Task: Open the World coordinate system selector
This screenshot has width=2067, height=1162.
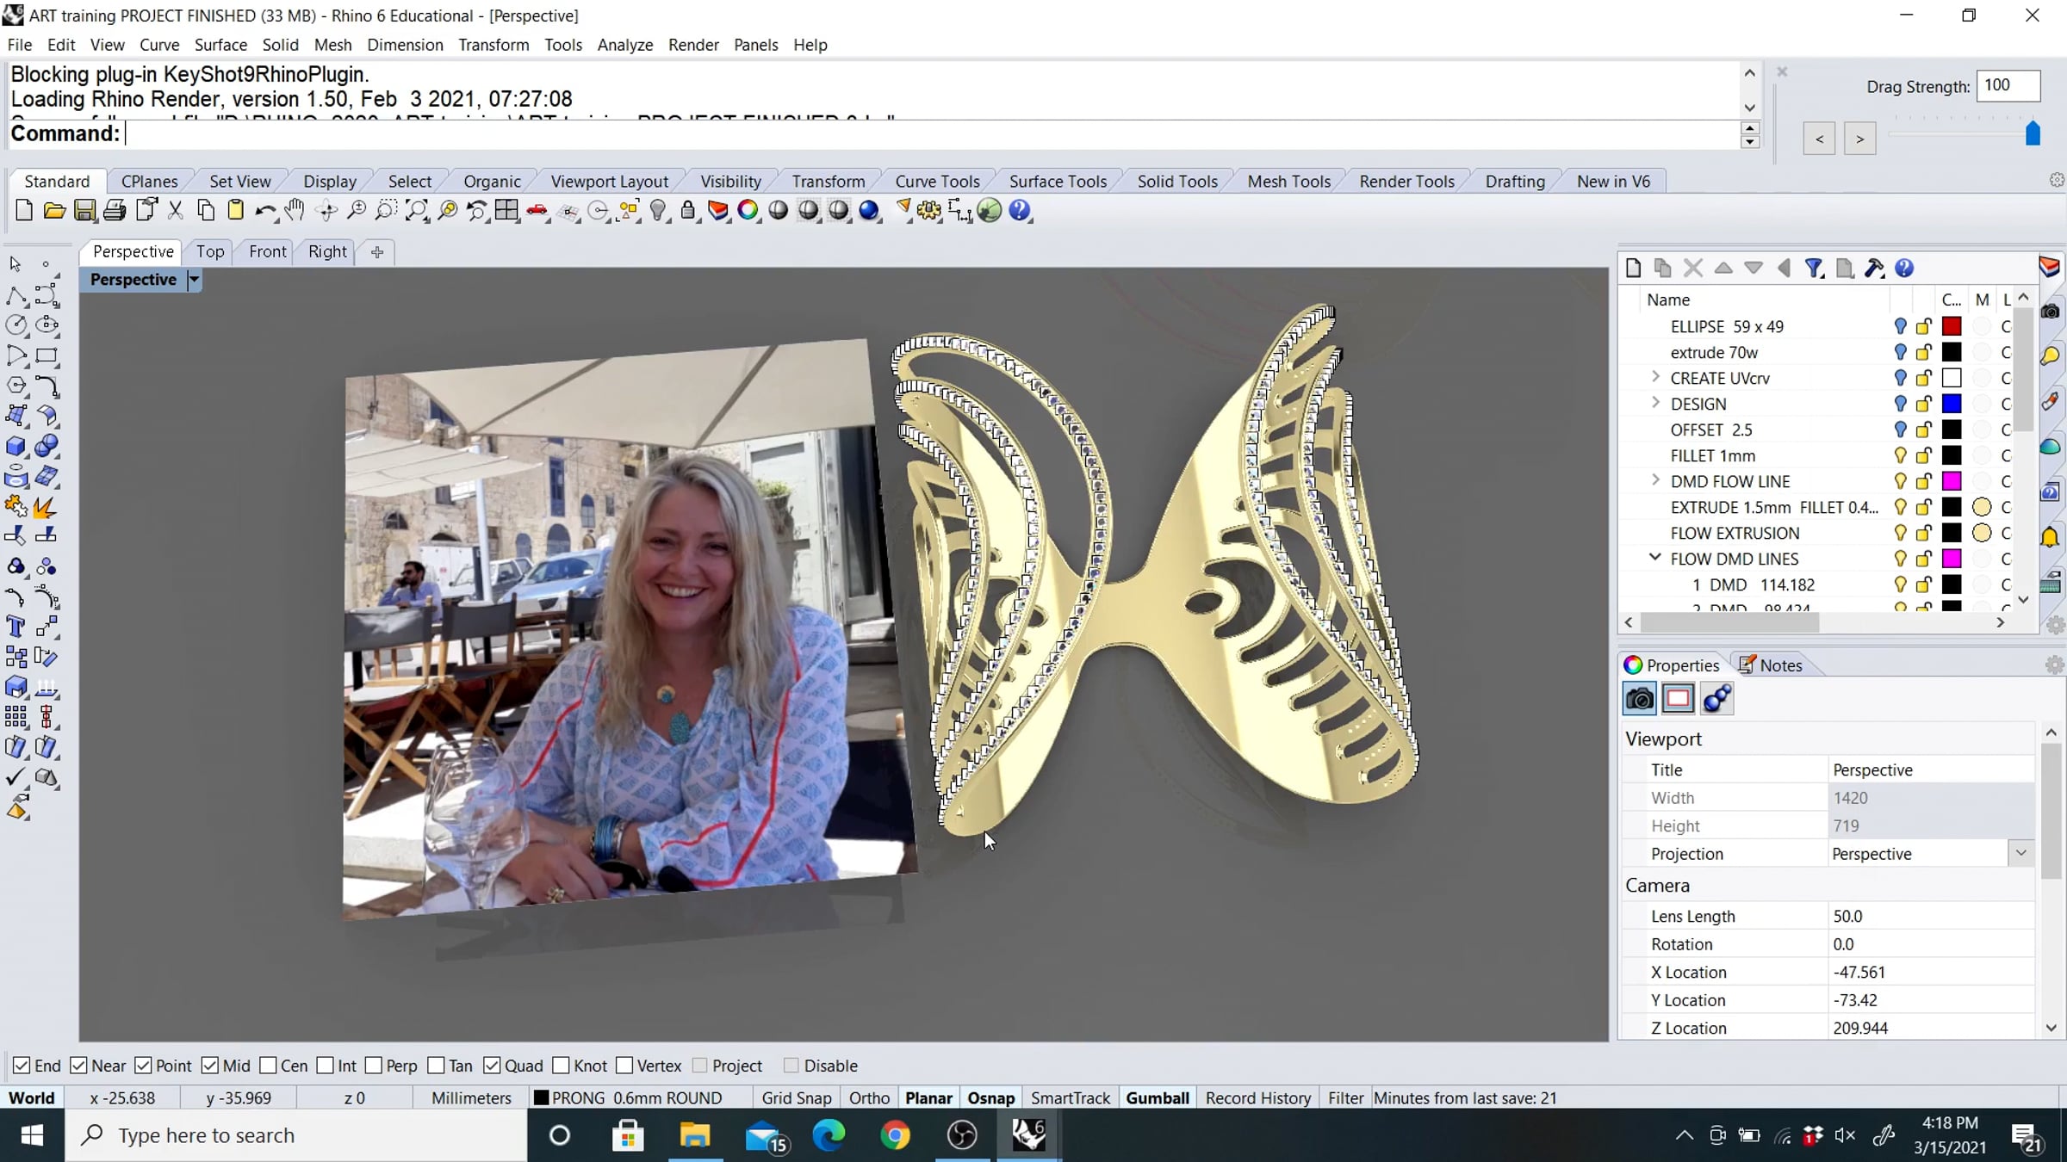Action: [x=32, y=1098]
